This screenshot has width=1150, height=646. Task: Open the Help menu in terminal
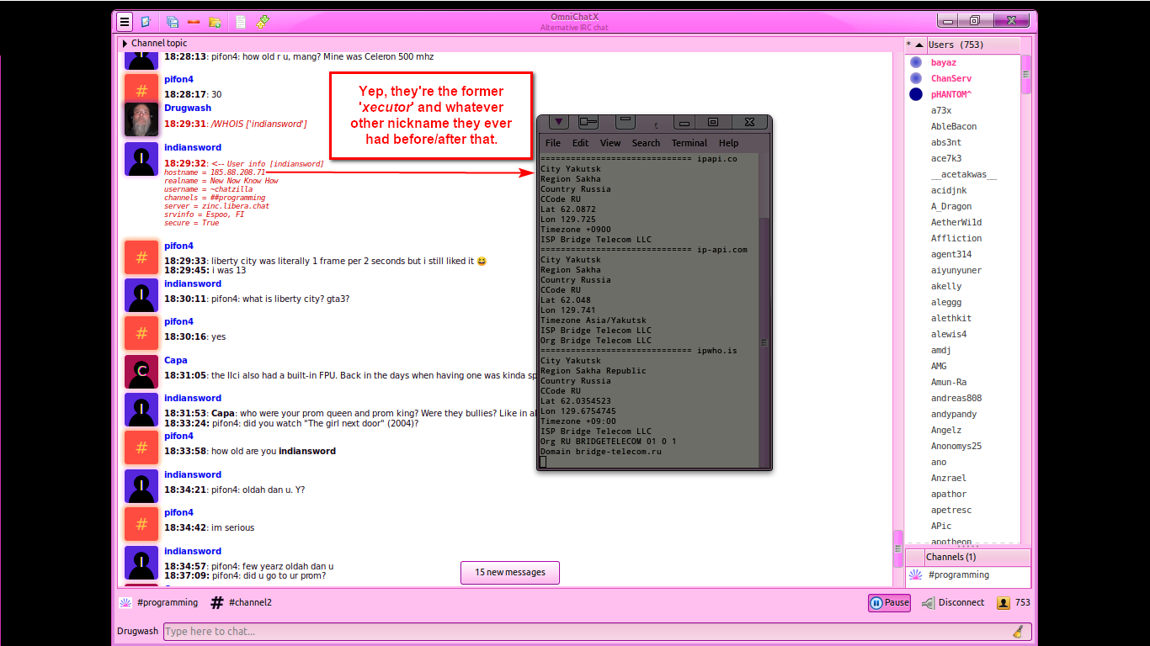pos(729,143)
